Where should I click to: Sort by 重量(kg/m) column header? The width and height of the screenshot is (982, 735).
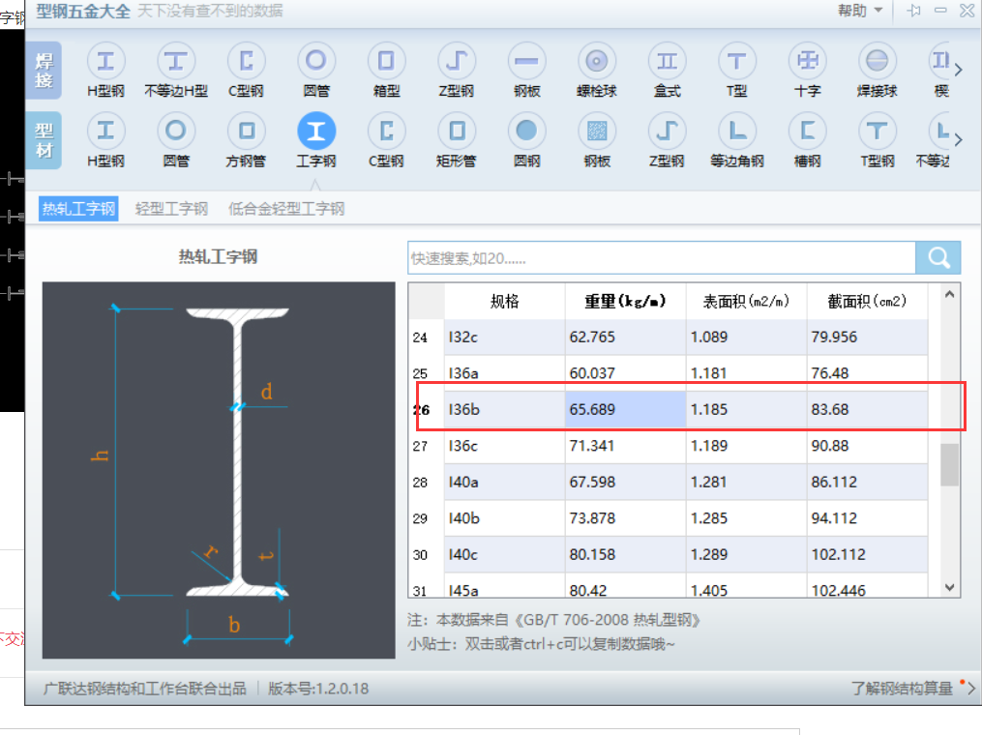click(x=626, y=301)
